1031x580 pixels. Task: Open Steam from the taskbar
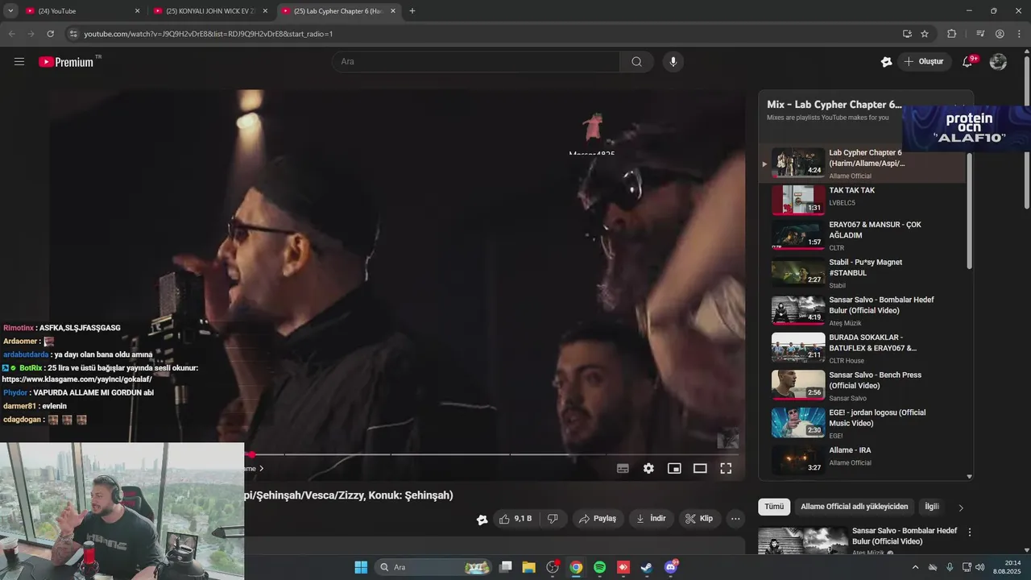(x=647, y=567)
